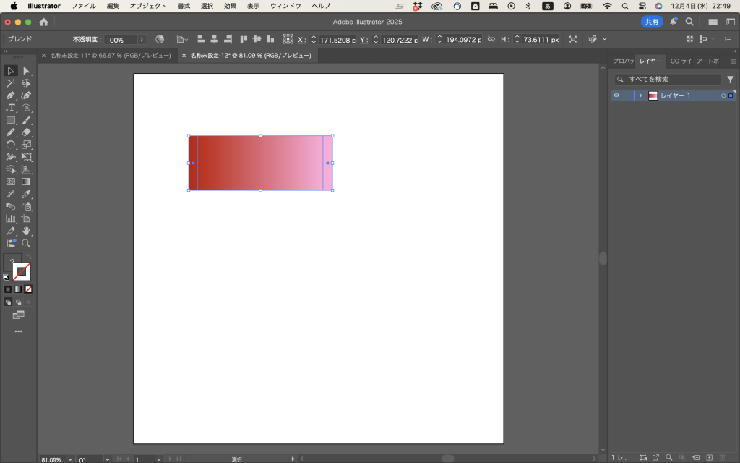This screenshot has width=740, height=463.
Task: Hide レイヤー 1 with the eye icon
Action: click(616, 95)
